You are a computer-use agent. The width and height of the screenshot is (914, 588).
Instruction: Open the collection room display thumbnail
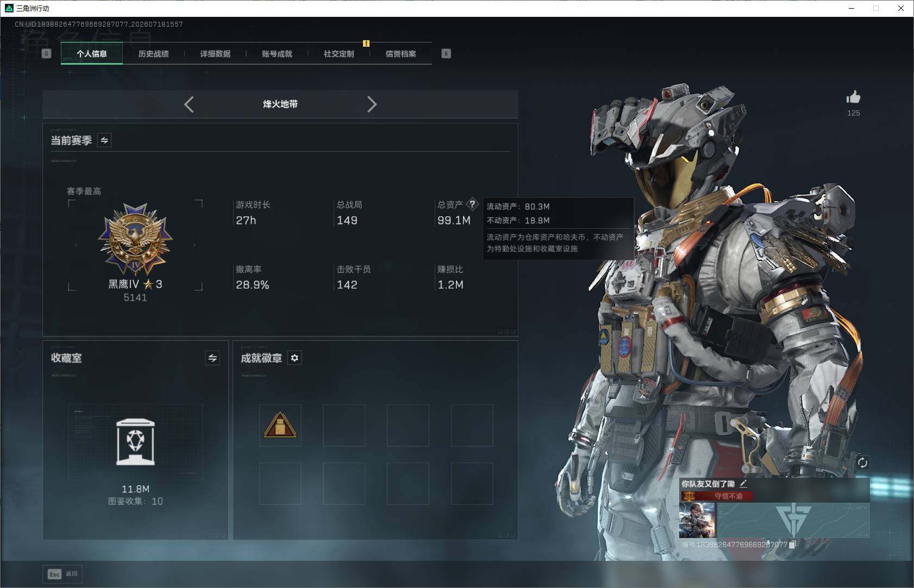tap(135, 442)
